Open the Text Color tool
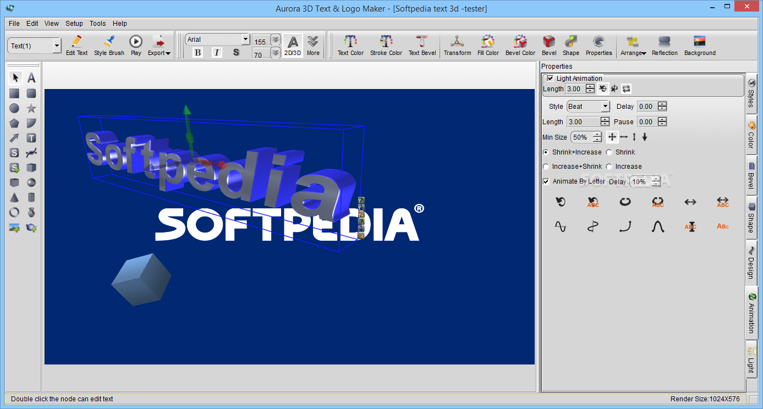This screenshot has width=763, height=409. coord(350,45)
